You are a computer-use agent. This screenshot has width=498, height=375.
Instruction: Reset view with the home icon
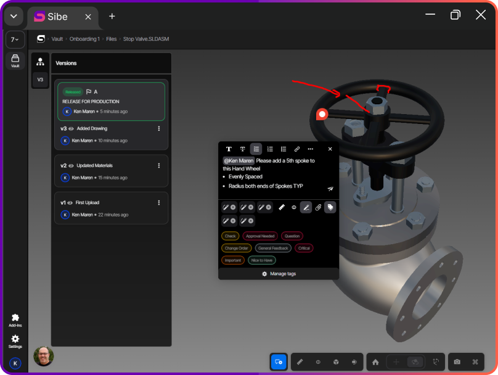[x=375, y=361]
